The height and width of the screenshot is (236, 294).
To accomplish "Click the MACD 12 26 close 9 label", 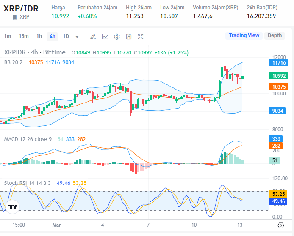I will (28, 139).
